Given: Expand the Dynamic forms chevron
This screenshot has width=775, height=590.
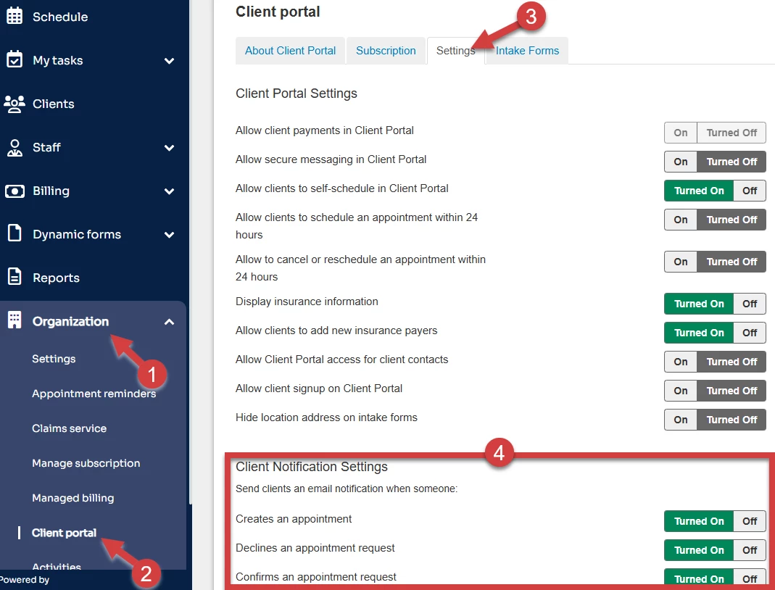Looking at the screenshot, I should (x=169, y=235).
